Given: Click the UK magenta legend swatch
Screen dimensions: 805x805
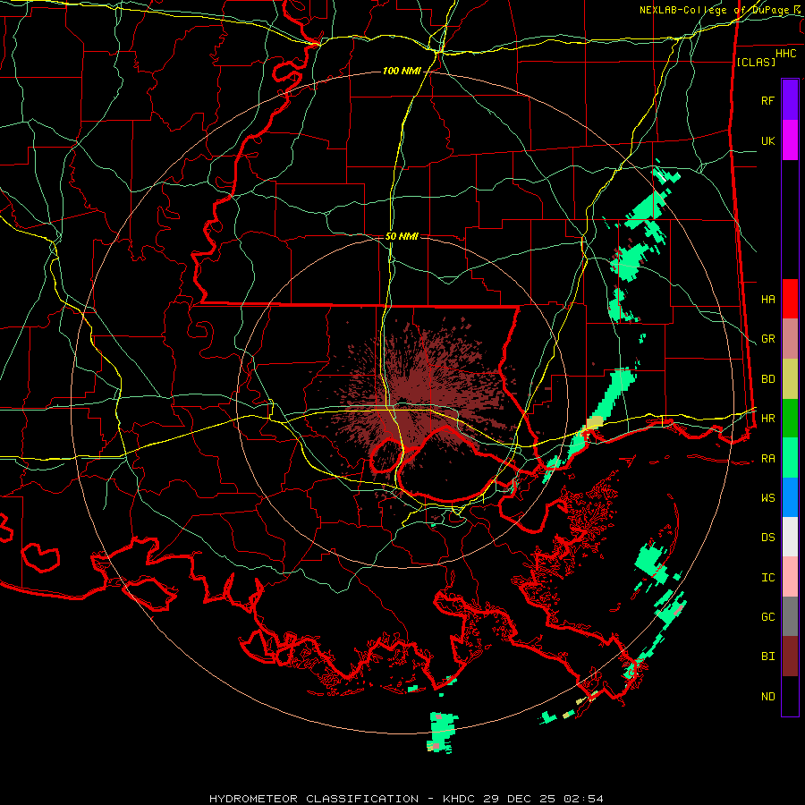Looking at the screenshot, I should pyautogui.click(x=790, y=140).
